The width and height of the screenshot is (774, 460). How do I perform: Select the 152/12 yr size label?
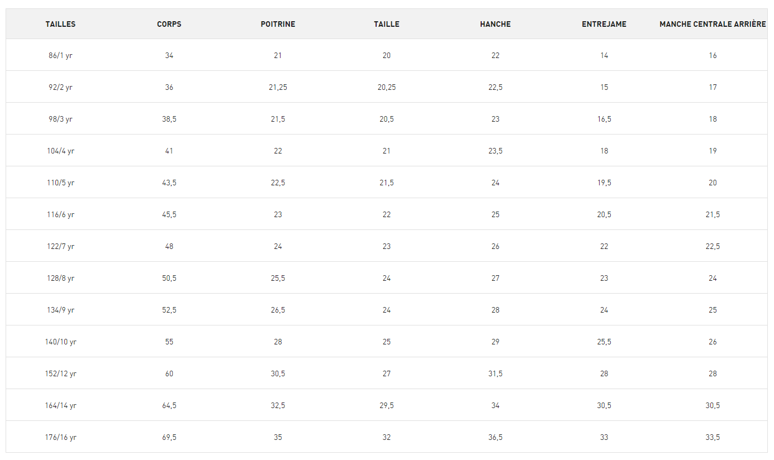point(60,373)
